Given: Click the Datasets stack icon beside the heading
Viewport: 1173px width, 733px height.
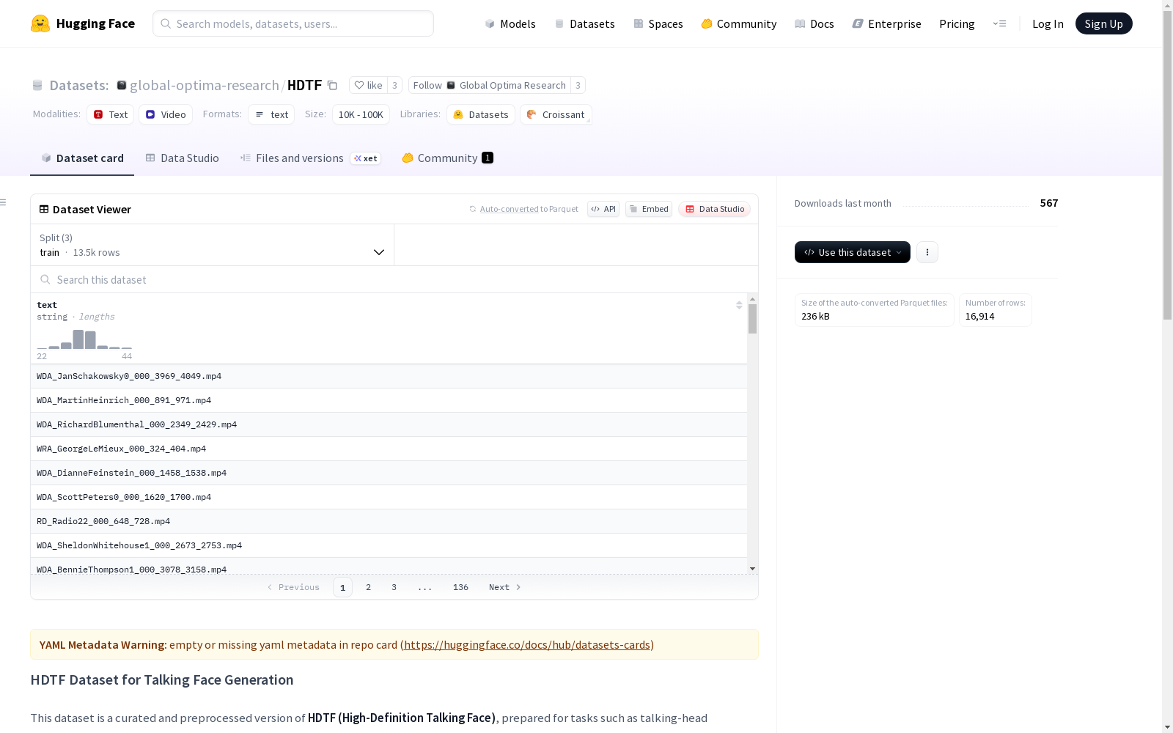Looking at the screenshot, I should pyautogui.click(x=37, y=85).
